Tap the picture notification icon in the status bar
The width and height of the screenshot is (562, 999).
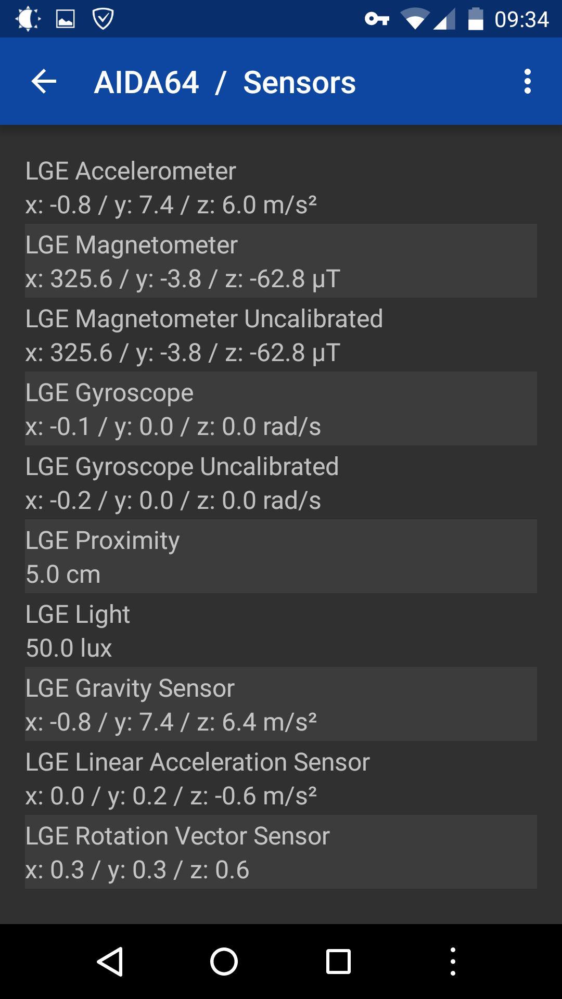(65, 20)
